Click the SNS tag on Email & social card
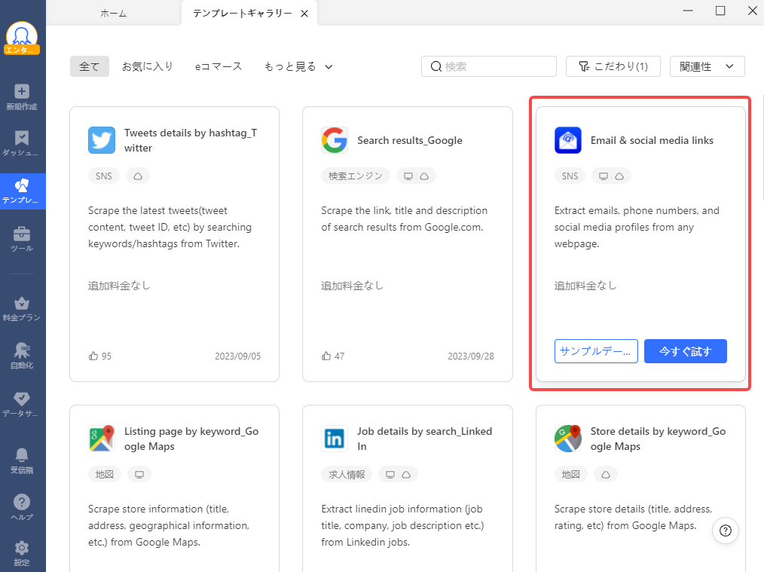764x572 pixels. pos(570,176)
